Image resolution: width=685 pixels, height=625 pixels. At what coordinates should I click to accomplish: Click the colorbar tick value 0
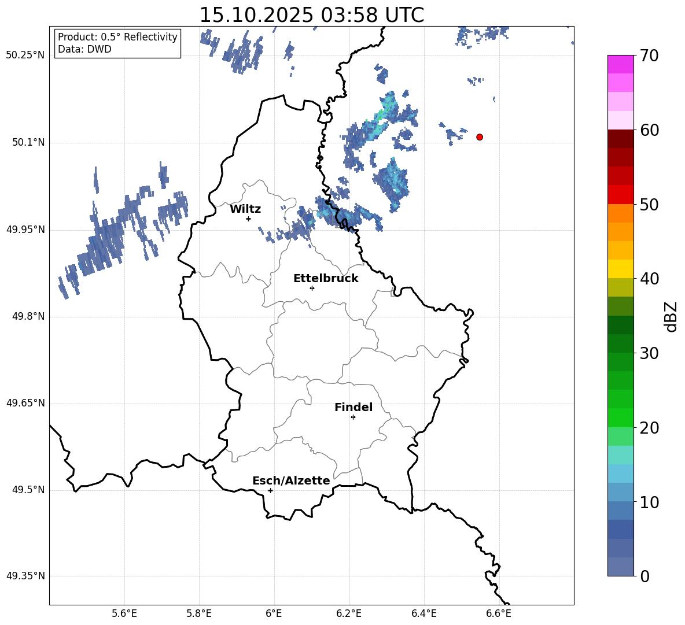(645, 576)
